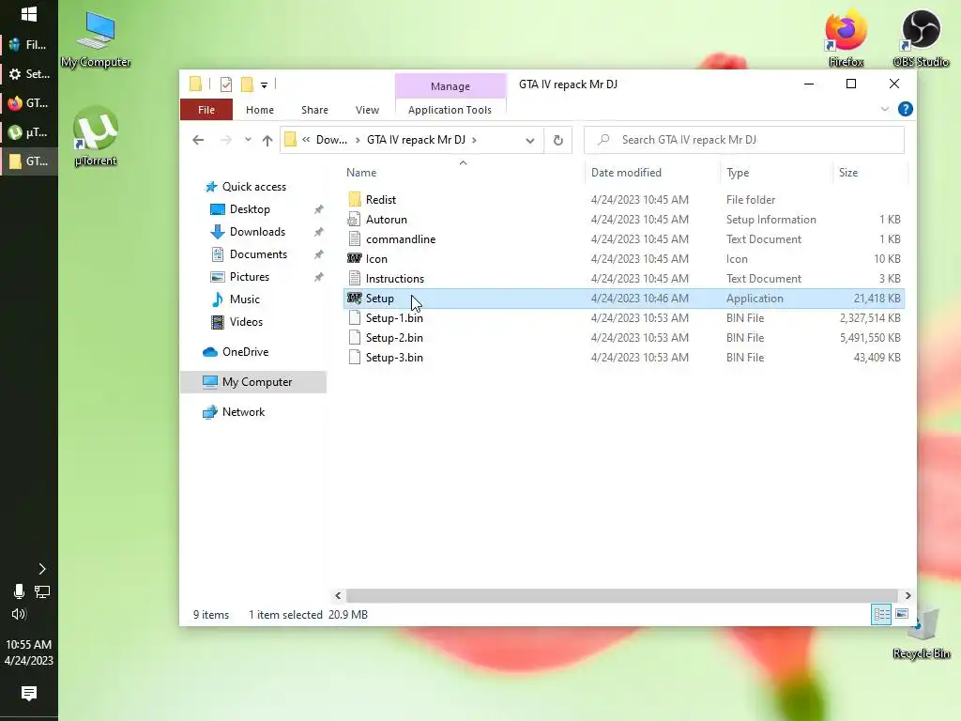This screenshot has width=961, height=721.
Task: Click the Icon file's GTA IV icon
Action: click(354, 258)
